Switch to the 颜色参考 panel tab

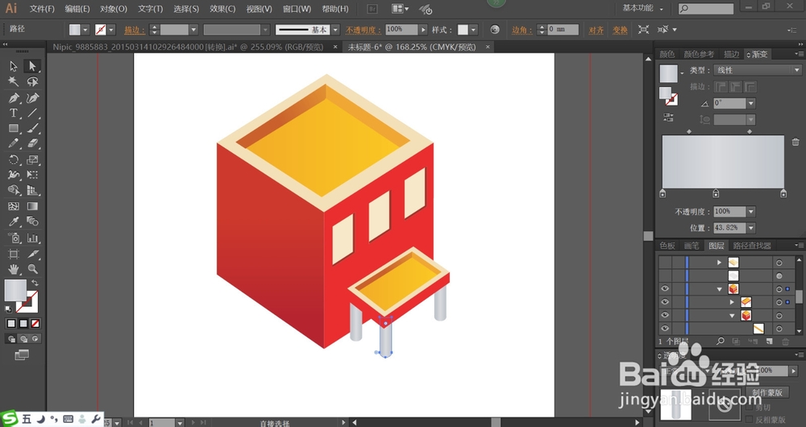699,54
